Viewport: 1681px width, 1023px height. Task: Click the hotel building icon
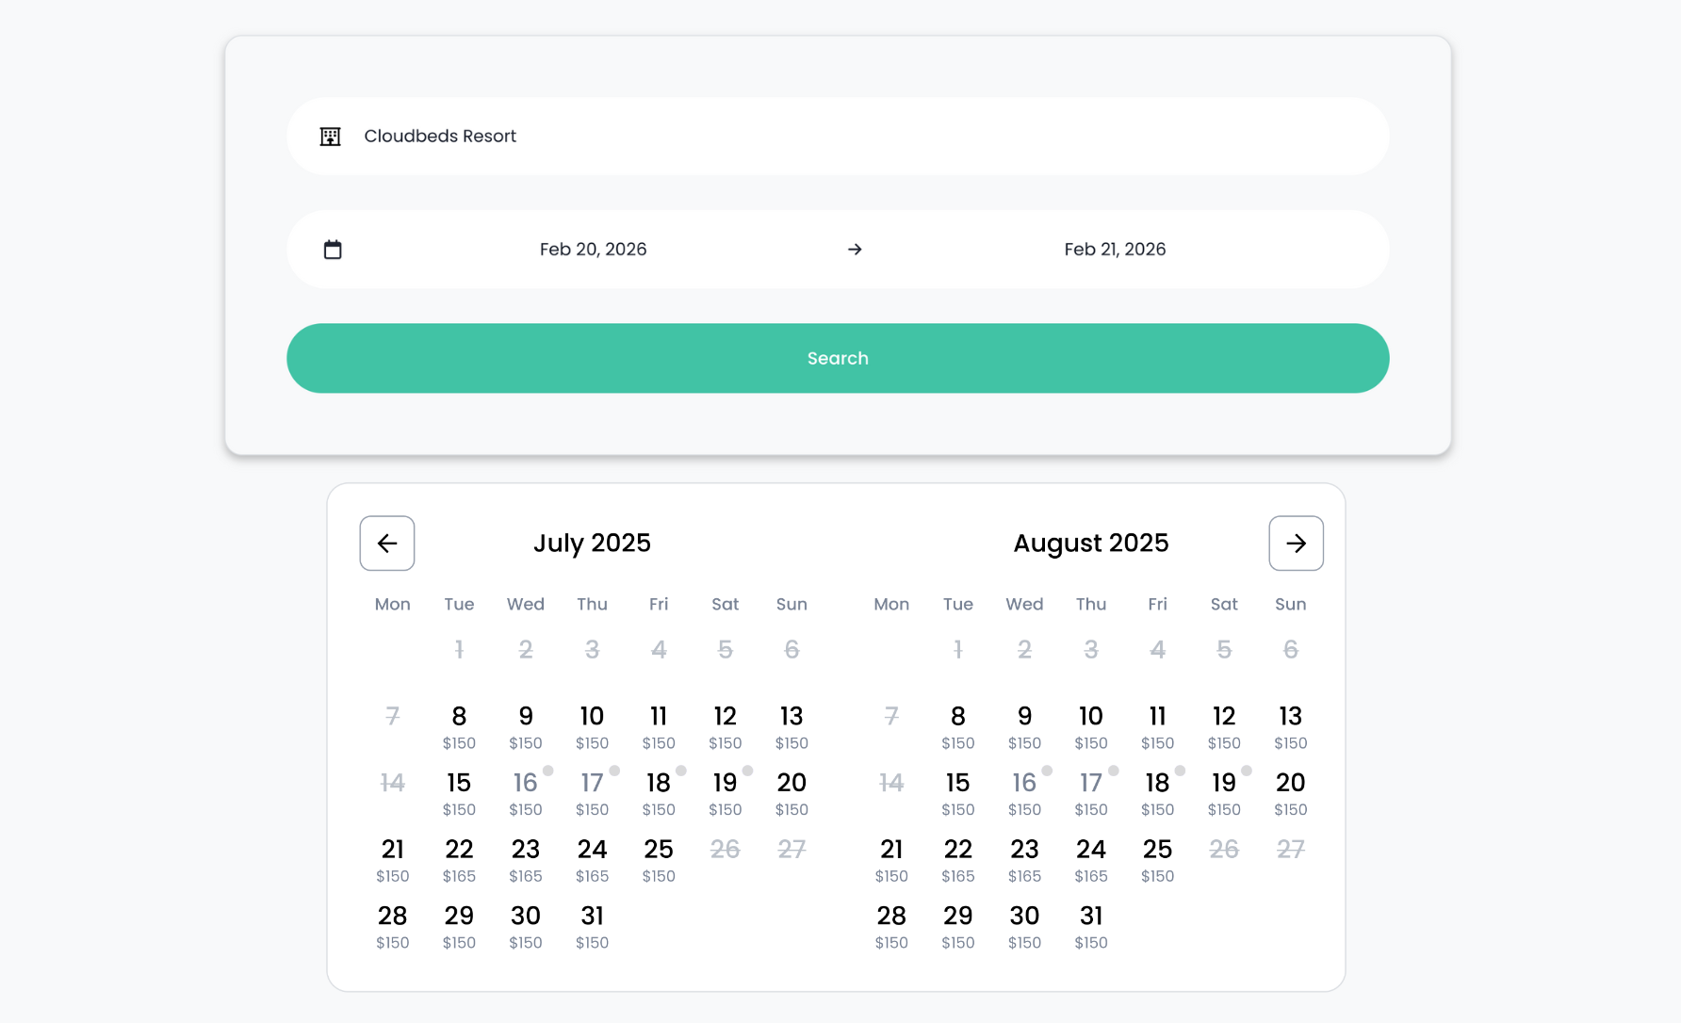[330, 137]
